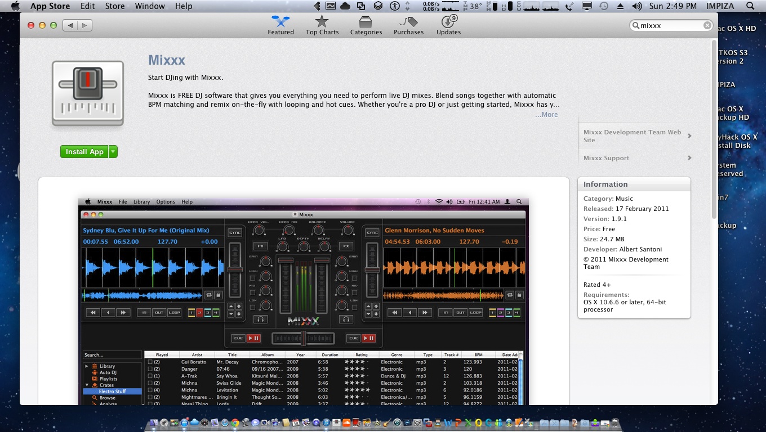The width and height of the screenshot is (766, 432).
Task: Clear the search text with the x button
Action: pyautogui.click(x=707, y=25)
